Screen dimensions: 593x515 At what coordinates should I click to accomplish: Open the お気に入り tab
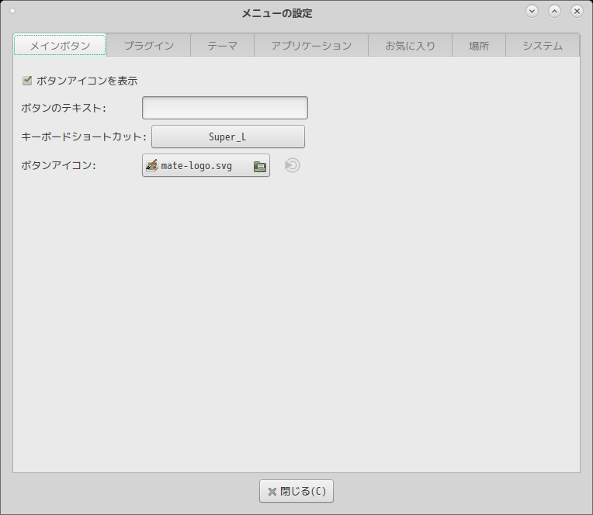[x=410, y=45]
